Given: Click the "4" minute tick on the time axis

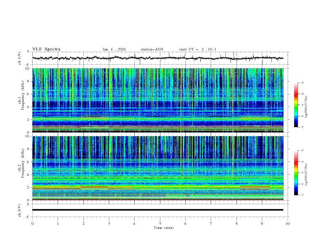Looking at the screenshot, I should [x=134, y=224].
